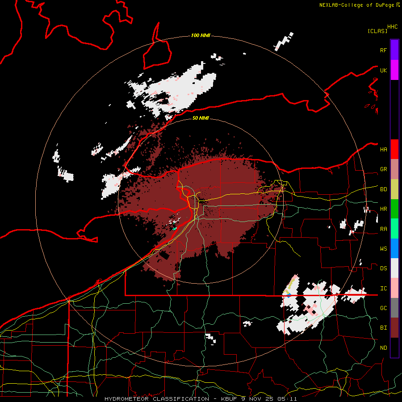Click the HA legend label
The height and width of the screenshot is (402, 402).
point(383,150)
